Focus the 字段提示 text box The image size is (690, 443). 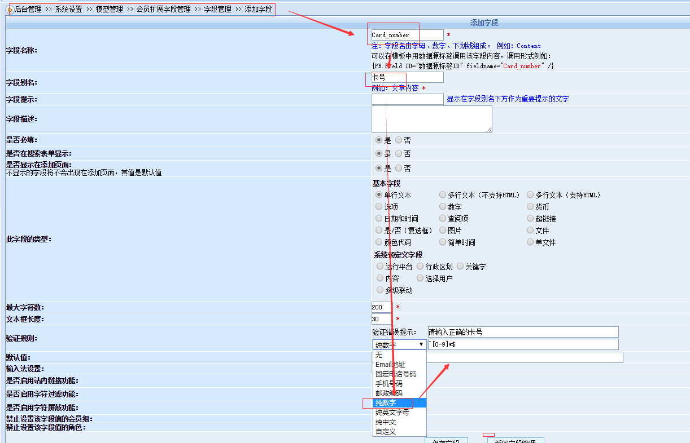[407, 99]
